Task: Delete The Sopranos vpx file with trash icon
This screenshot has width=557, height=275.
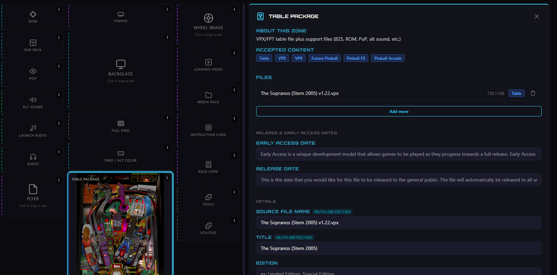Action: pyautogui.click(x=533, y=94)
